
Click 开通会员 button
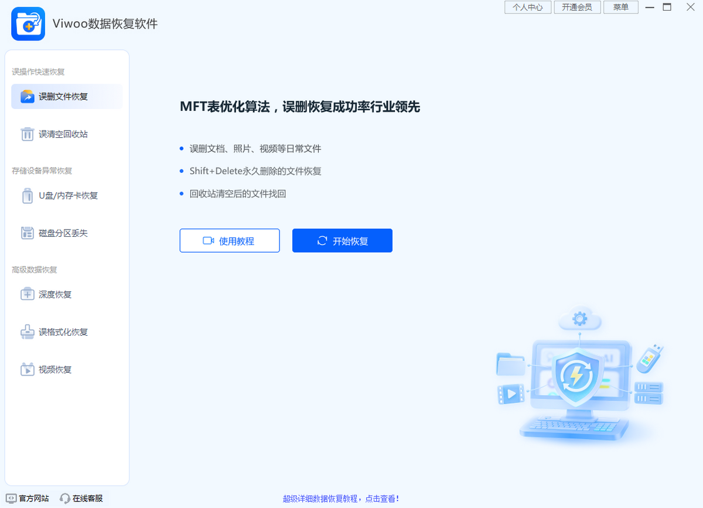pyautogui.click(x=577, y=8)
